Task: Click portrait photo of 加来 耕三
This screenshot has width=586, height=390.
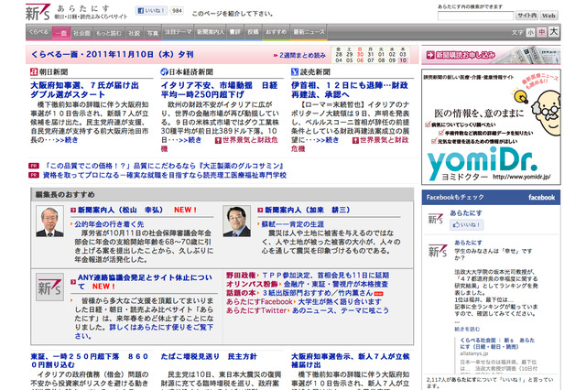Action: point(236,222)
